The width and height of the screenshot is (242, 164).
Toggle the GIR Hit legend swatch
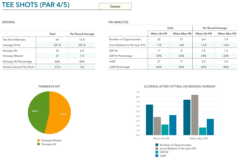157,152
